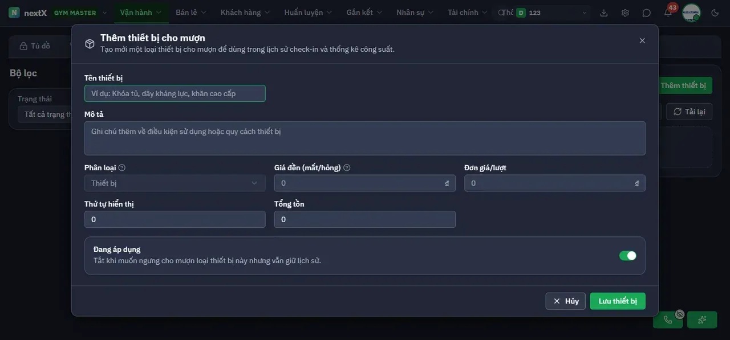Click the info icon next to Phân loại
The width and height of the screenshot is (730, 340).
(x=122, y=168)
